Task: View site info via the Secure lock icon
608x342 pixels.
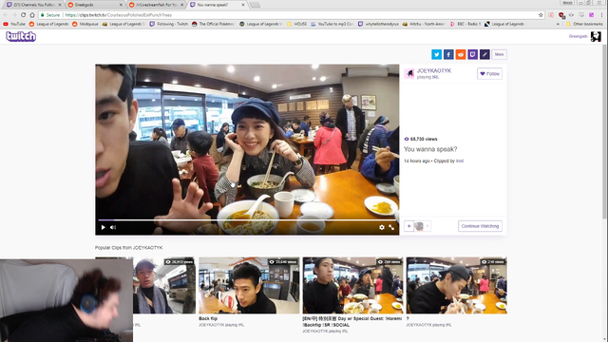Action: tap(50, 15)
